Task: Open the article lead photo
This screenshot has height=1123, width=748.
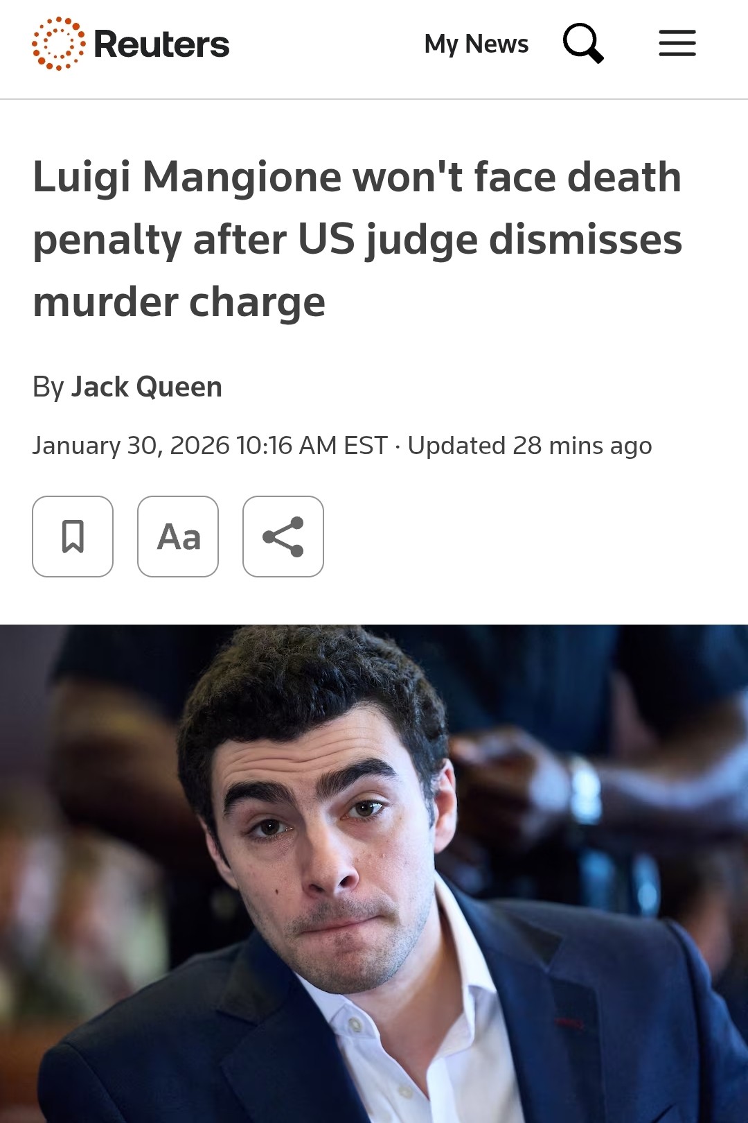Action: 374,873
